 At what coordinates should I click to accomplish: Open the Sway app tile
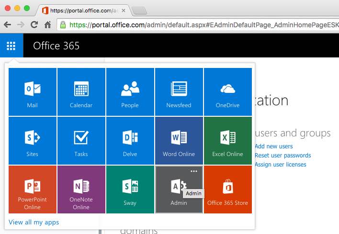click(130, 189)
